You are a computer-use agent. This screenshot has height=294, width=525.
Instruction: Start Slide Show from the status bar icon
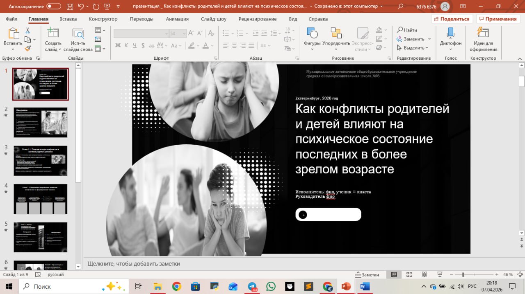pos(440,274)
